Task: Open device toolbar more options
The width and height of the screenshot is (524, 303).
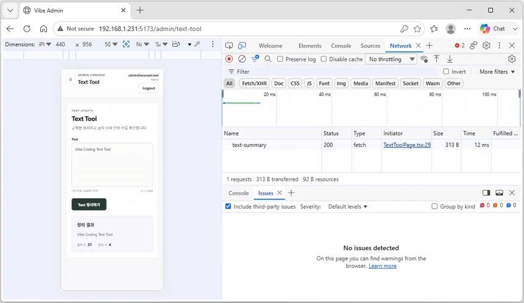Action: (x=213, y=44)
